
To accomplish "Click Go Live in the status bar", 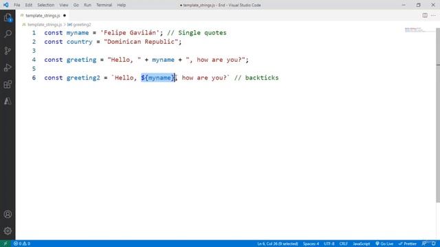I will pos(384,244).
